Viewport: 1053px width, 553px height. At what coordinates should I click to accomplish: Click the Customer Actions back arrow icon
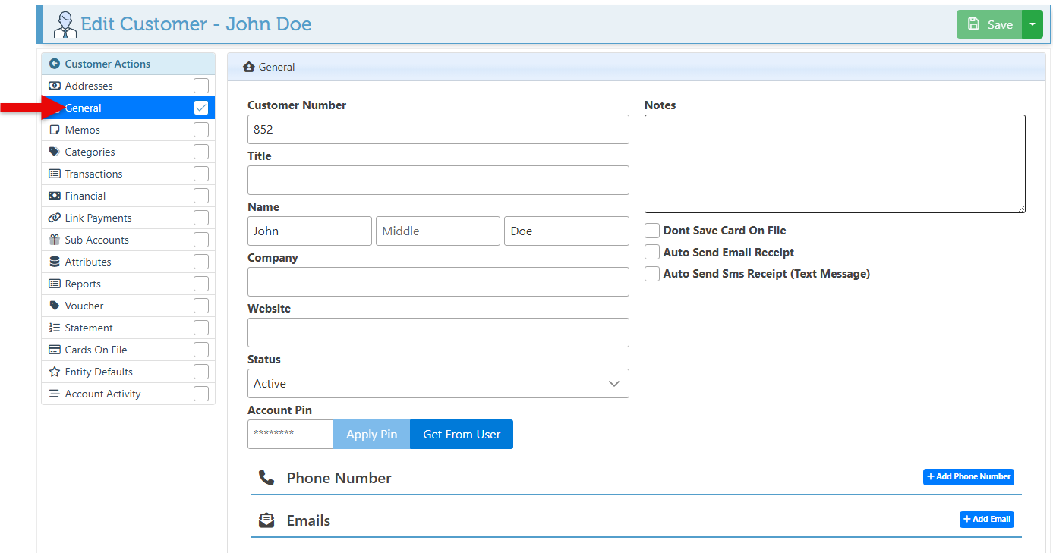55,64
